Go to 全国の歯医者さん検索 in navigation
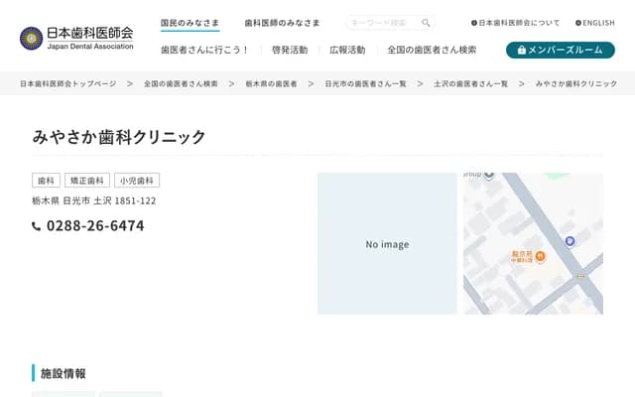This screenshot has height=397, width=635. (x=435, y=50)
